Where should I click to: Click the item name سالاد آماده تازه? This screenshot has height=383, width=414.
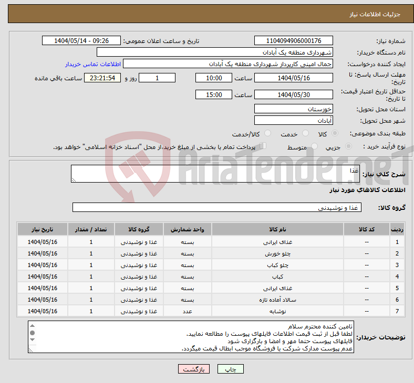(x=277, y=300)
